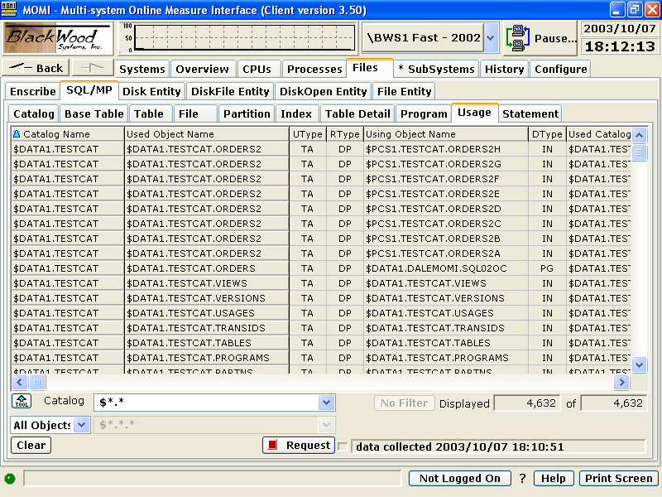Viewport: 662px width, 497px height.
Task: Open the BWS1 Fast system dropdown
Action: (x=492, y=38)
